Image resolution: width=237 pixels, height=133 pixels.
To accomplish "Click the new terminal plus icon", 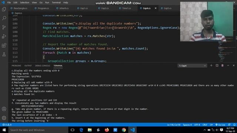I will [211, 65].
